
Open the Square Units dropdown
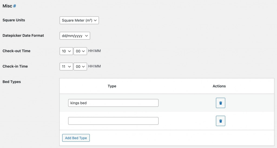pos(79,20)
